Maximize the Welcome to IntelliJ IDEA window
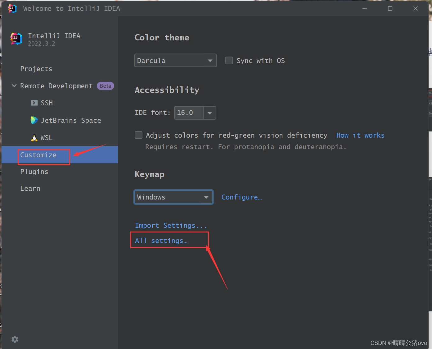This screenshot has width=432, height=349. point(390,8)
